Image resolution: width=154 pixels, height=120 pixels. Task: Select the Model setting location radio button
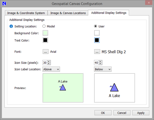pos(44,26)
